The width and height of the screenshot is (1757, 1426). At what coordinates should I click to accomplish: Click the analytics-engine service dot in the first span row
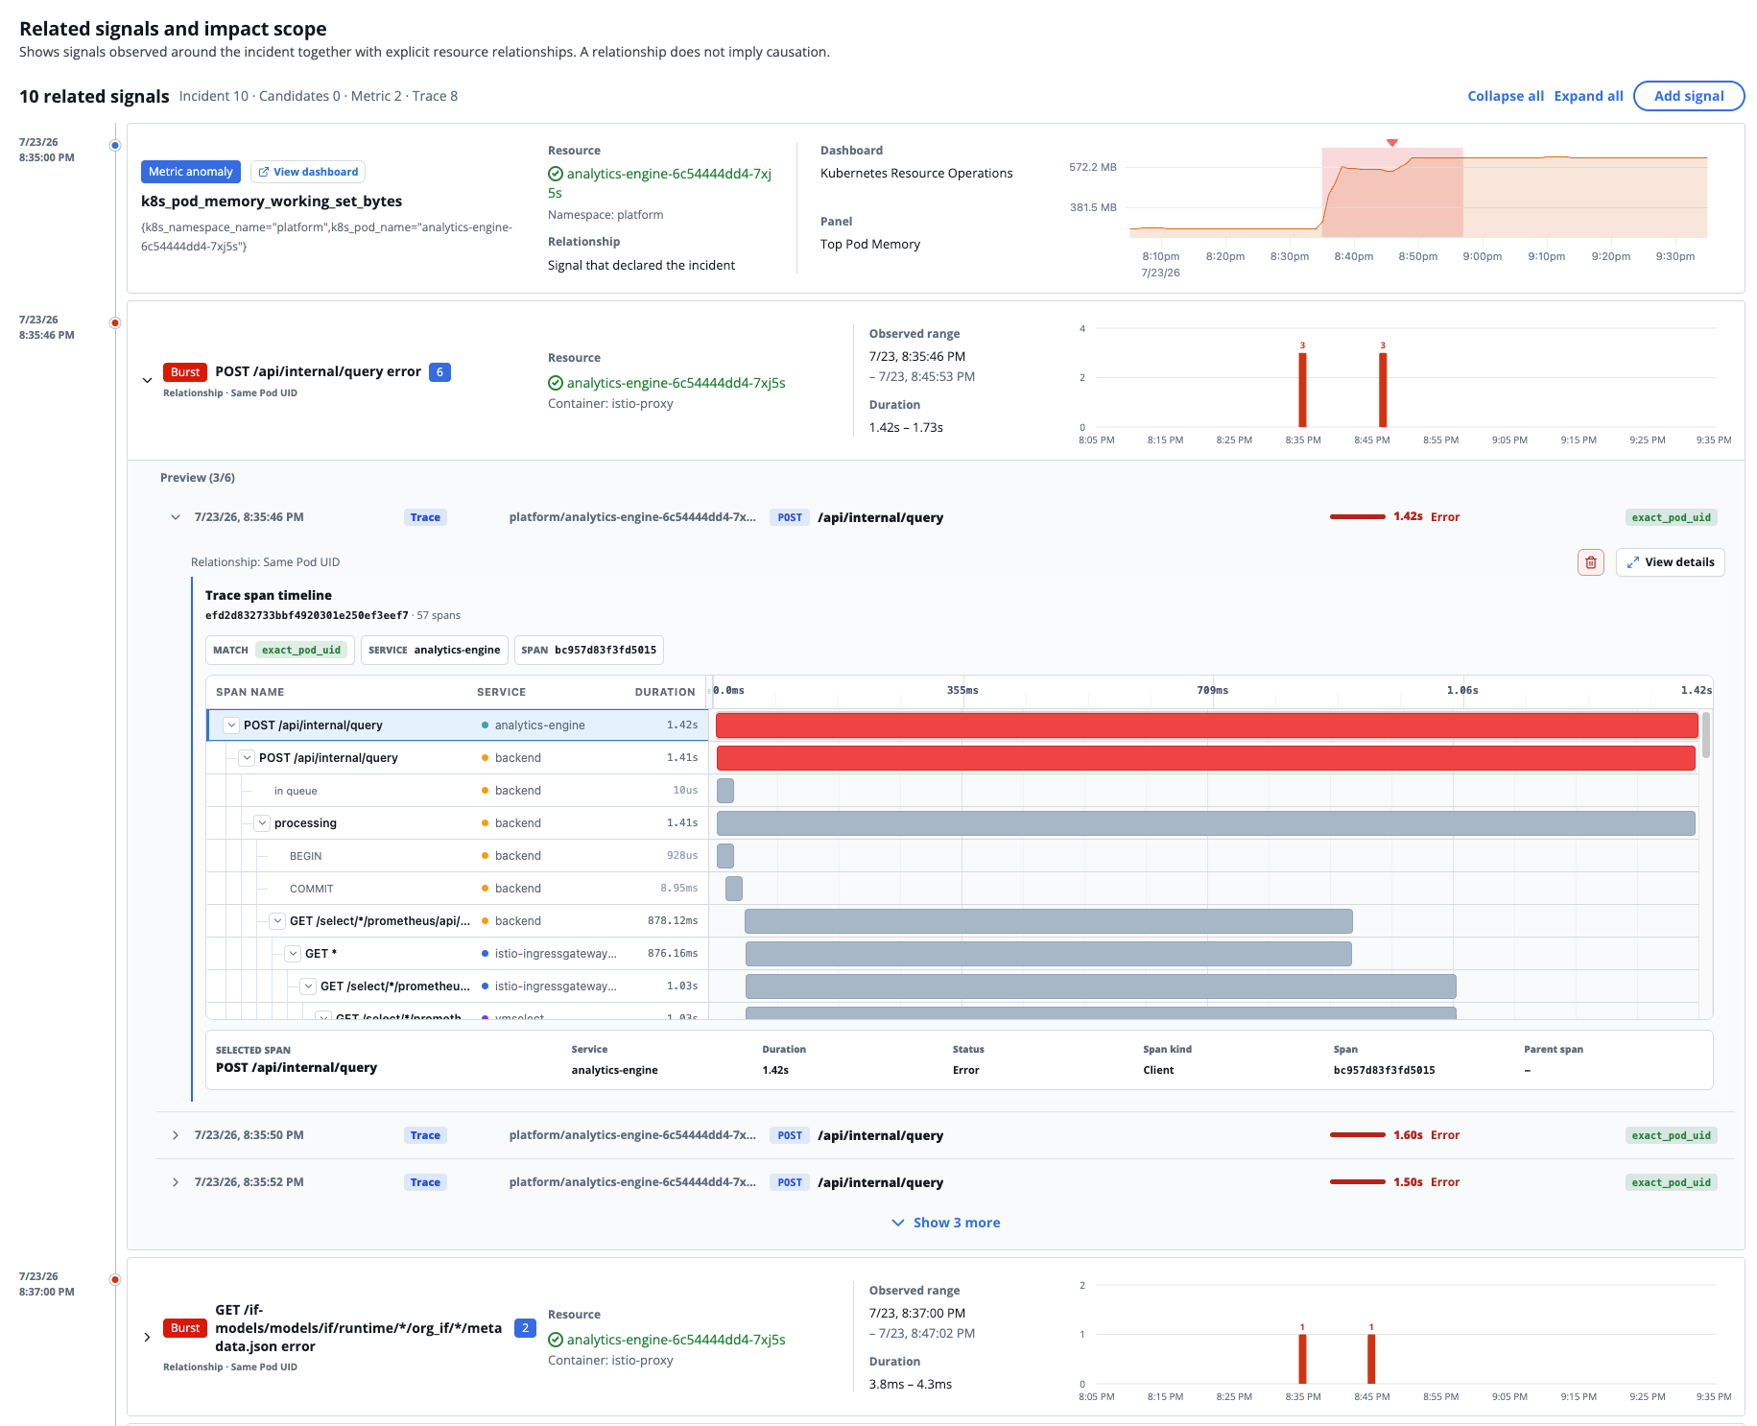point(485,725)
